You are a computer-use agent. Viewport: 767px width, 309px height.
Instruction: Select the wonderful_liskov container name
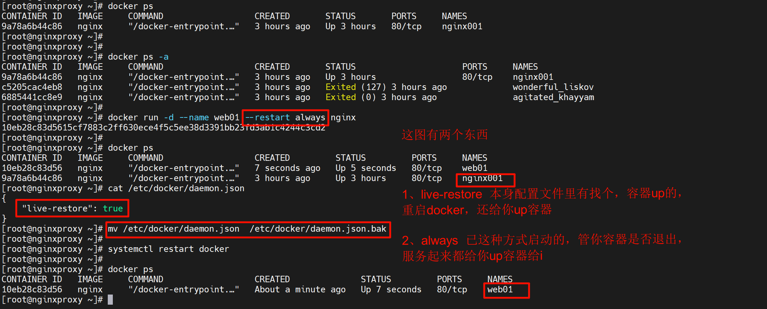coord(553,87)
